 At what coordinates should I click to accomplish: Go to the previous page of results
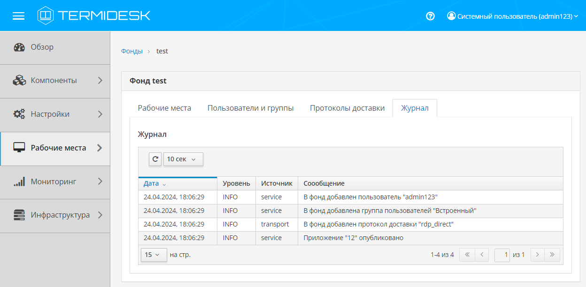click(x=482, y=255)
